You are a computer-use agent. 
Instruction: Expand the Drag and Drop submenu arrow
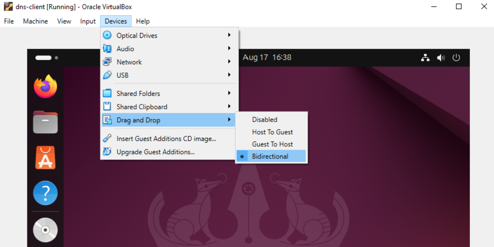[229, 119]
